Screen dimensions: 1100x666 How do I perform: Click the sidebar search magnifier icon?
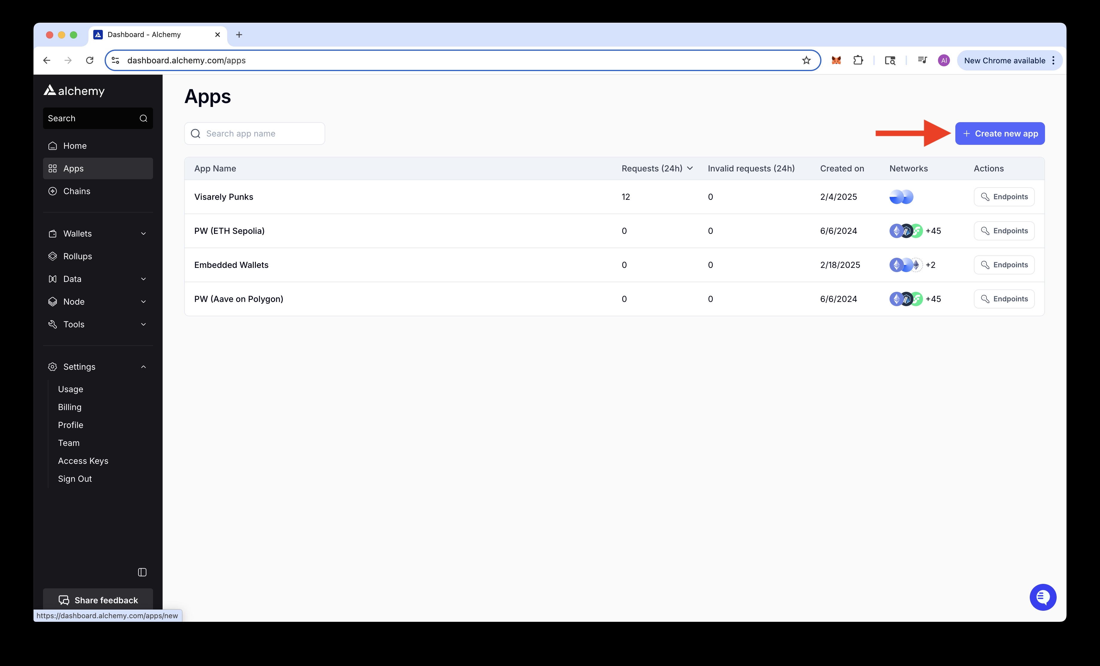pos(143,118)
